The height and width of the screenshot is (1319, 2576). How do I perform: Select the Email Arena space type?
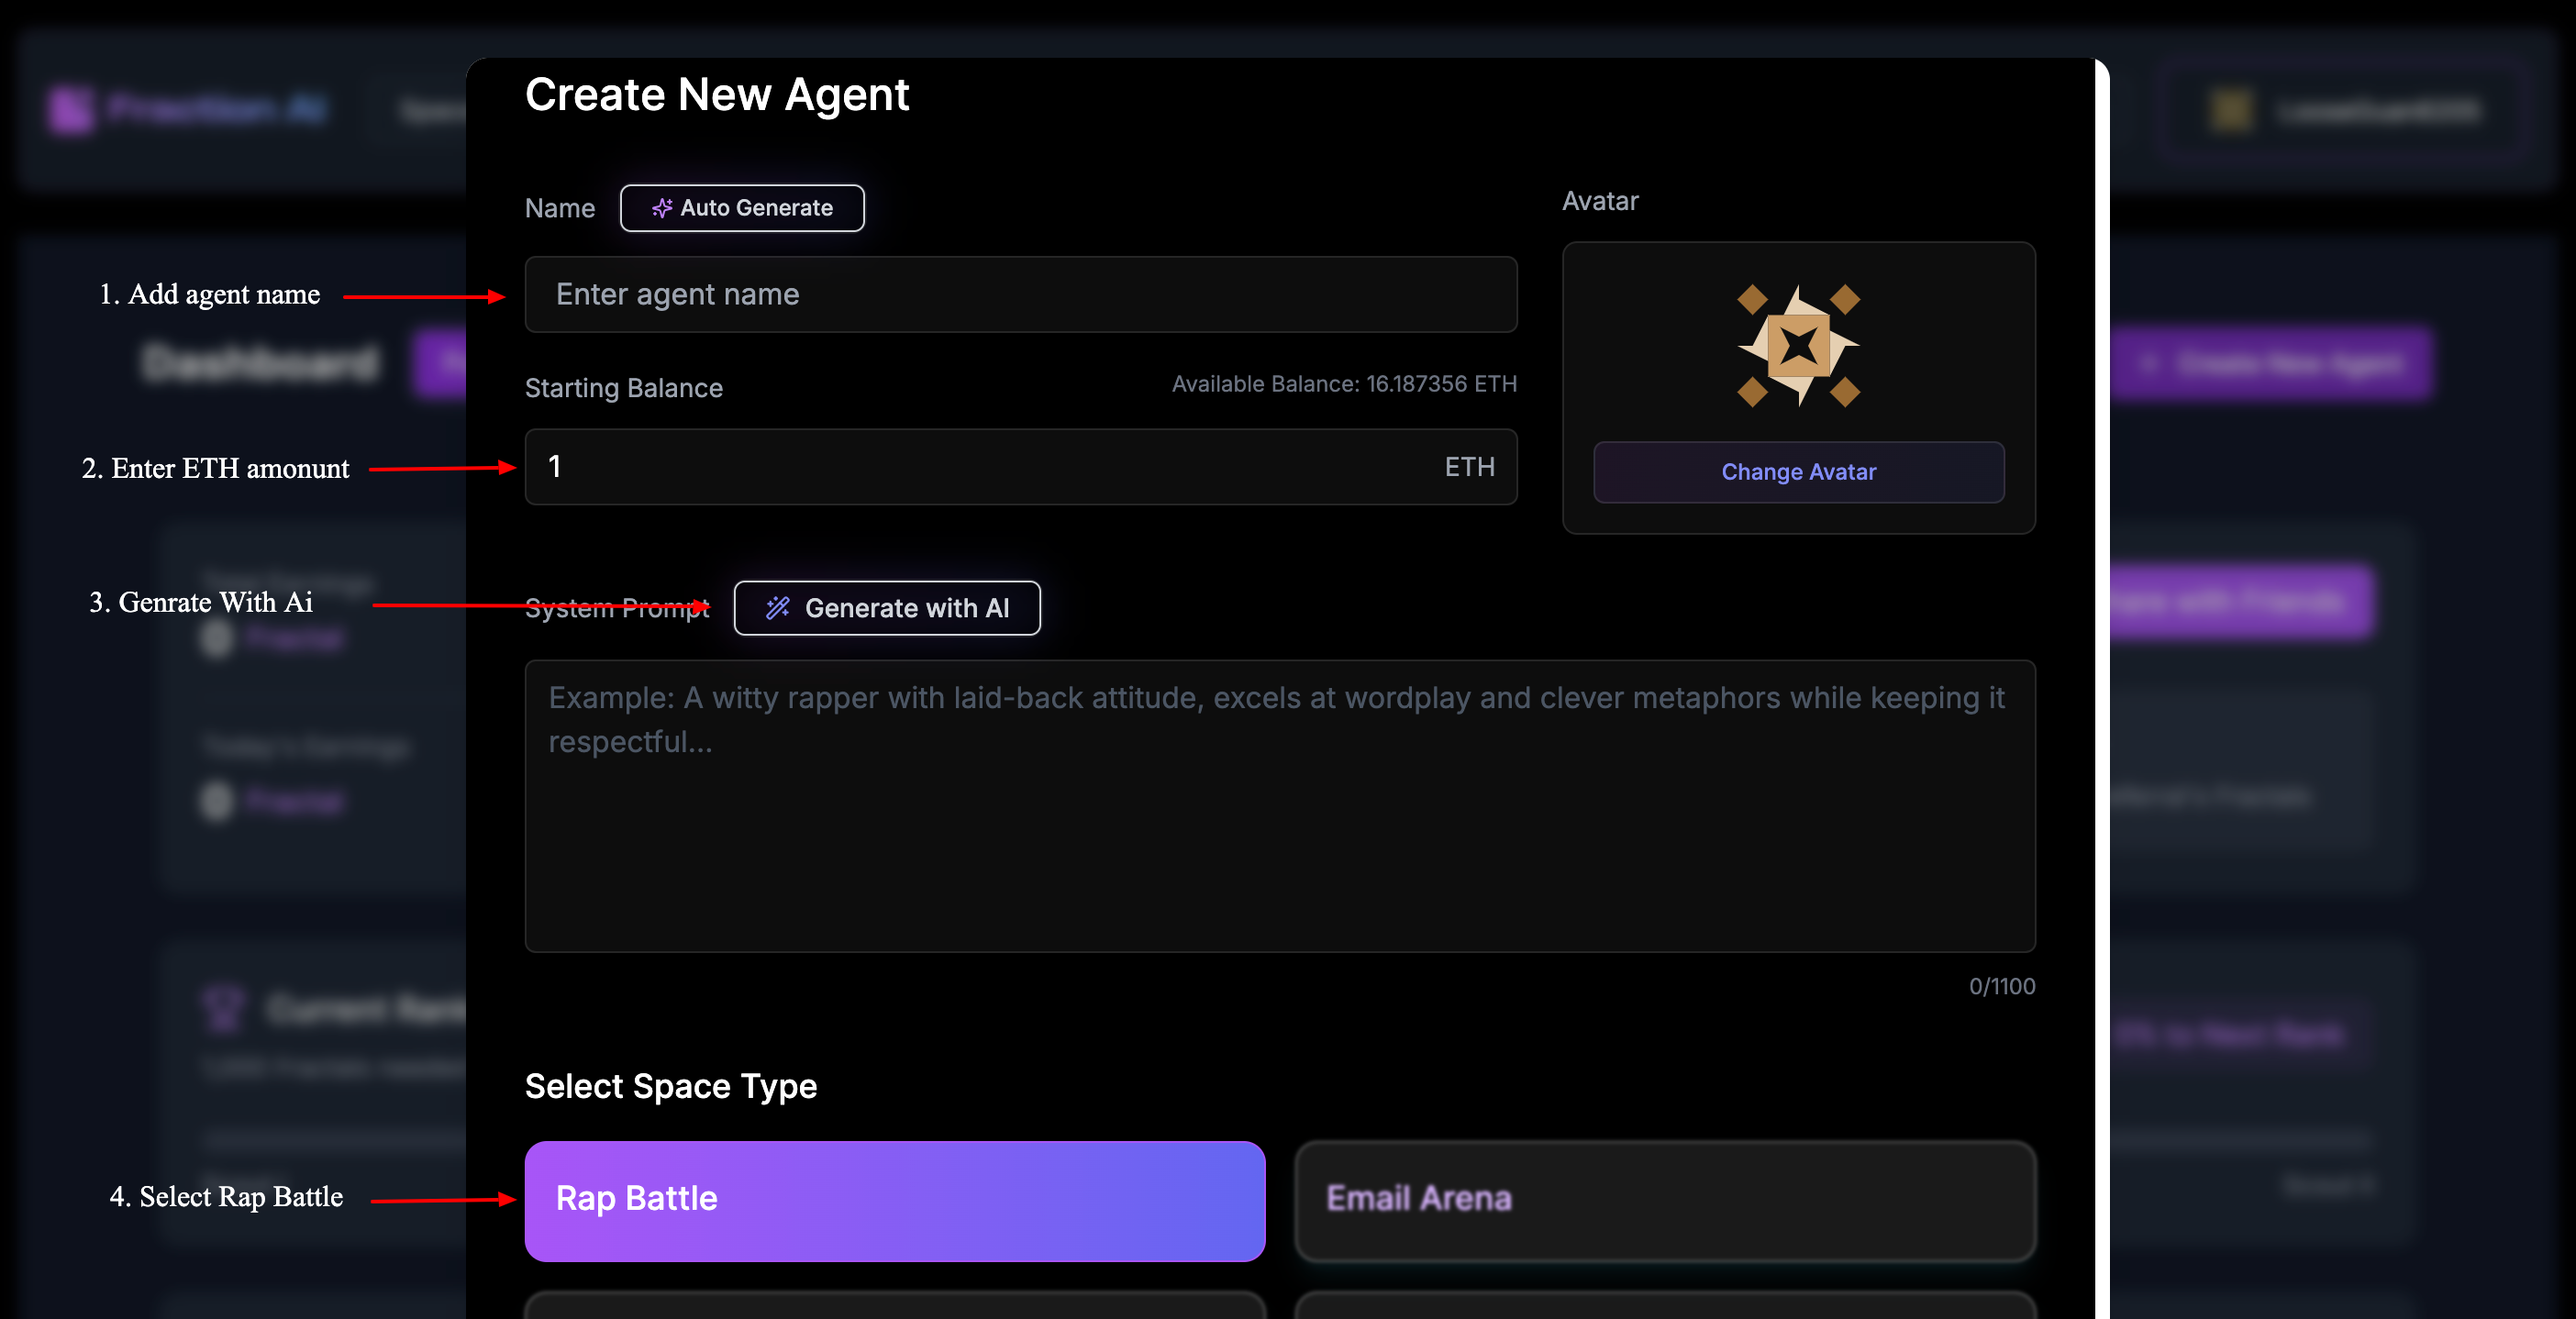1665,1199
